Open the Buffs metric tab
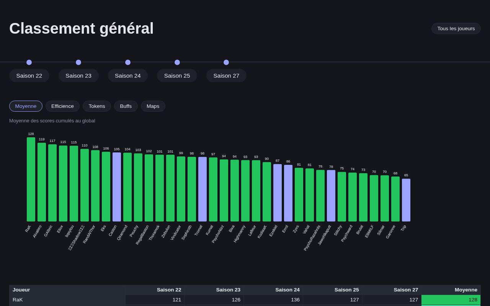This screenshot has height=306, width=490. [126, 106]
